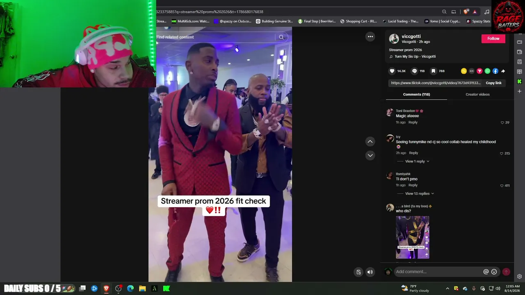The height and width of the screenshot is (295, 525).
Task: Switch to the Comments (118) tab
Action: [416, 94]
